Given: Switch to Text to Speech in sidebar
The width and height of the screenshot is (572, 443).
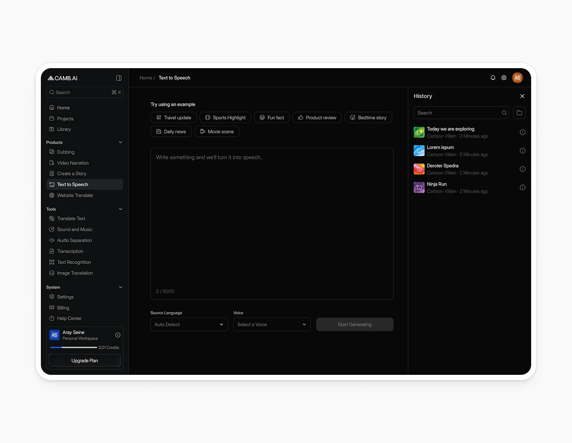Looking at the screenshot, I should click(x=72, y=184).
